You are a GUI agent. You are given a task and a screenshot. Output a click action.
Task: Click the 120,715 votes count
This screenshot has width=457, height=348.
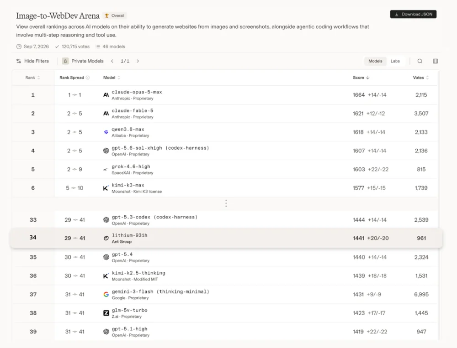[x=75, y=47]
